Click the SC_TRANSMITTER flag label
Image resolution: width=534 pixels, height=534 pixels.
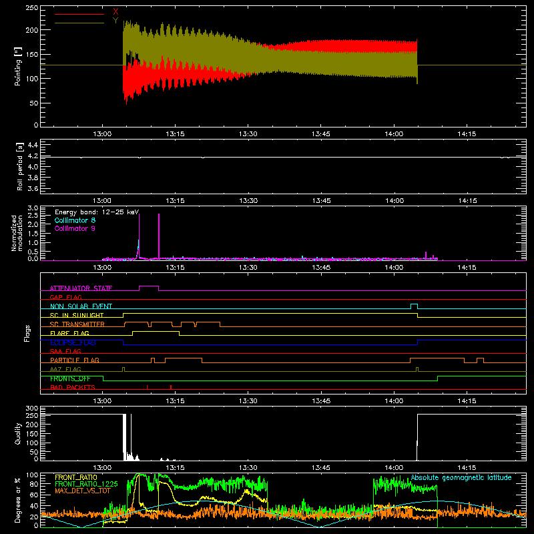(77, 324)
